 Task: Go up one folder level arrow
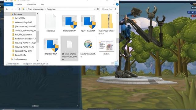pos(19,9)
